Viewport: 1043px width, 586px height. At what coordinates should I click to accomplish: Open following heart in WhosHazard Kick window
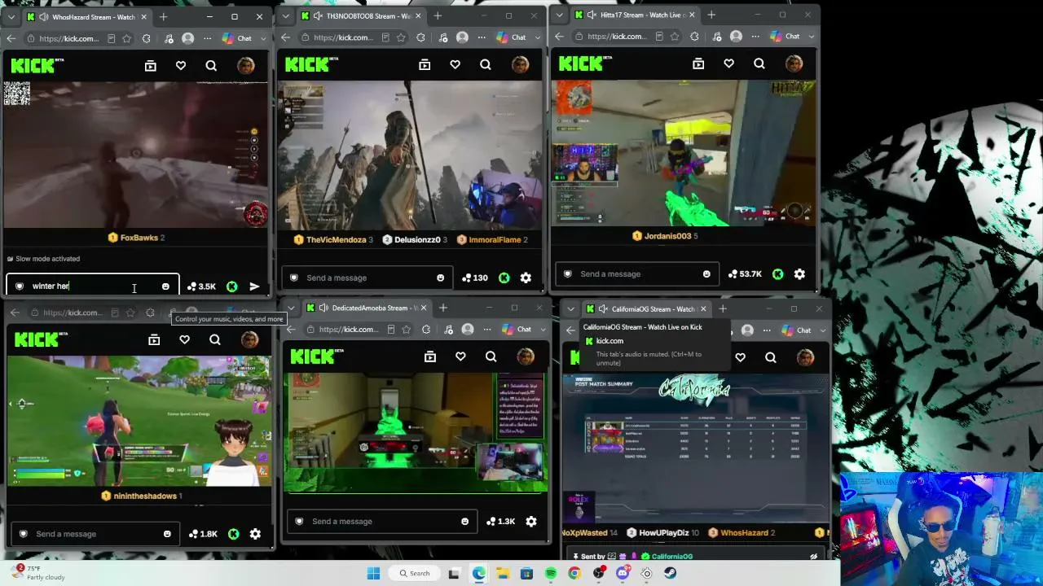point(181,66)
